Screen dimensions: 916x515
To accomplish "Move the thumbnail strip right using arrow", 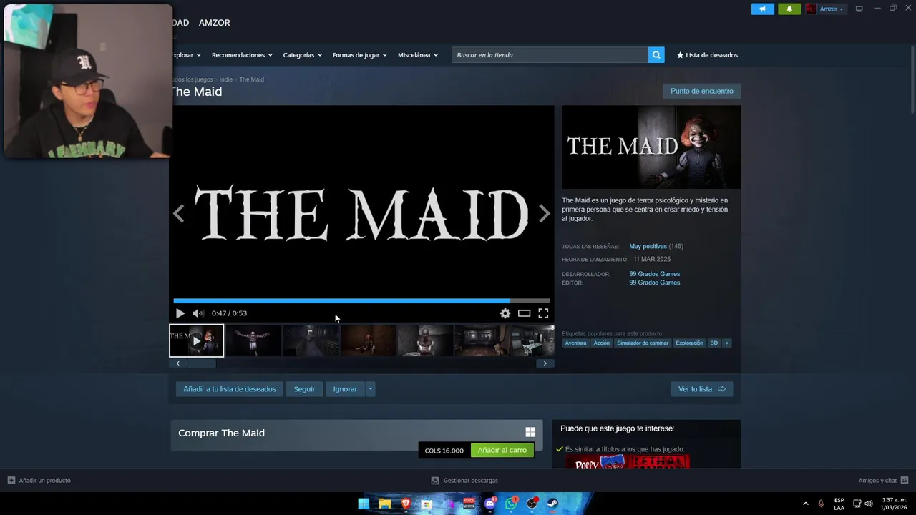I will pyautogui.click(x=545, y=363).
